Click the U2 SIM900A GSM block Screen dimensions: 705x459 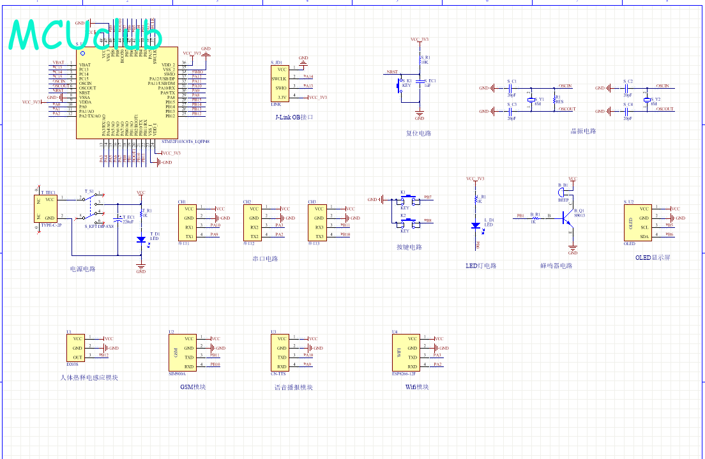[x=182, y=353]
